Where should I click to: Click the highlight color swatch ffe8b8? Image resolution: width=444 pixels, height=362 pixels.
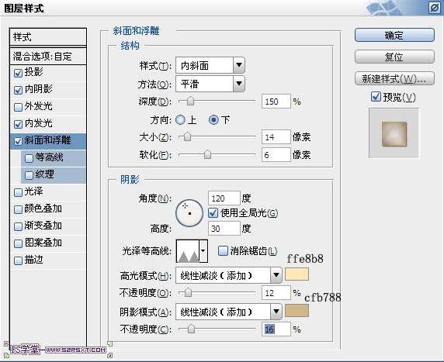click(x=297, y=274)
